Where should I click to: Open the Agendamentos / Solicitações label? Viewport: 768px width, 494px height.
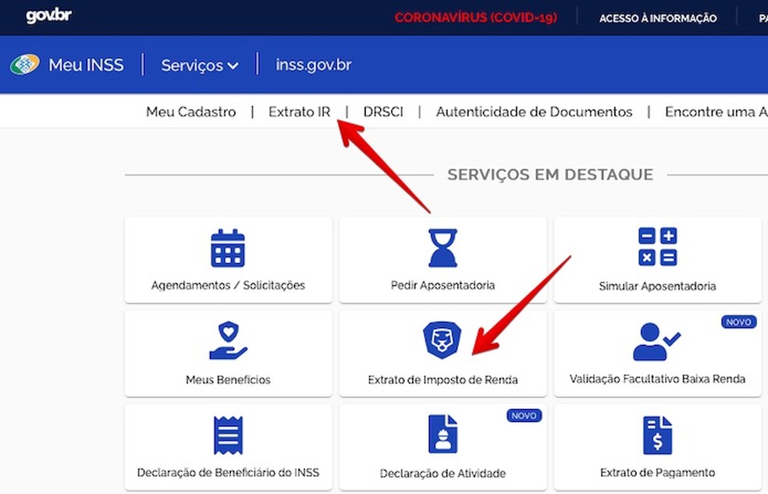click(228, 286)
